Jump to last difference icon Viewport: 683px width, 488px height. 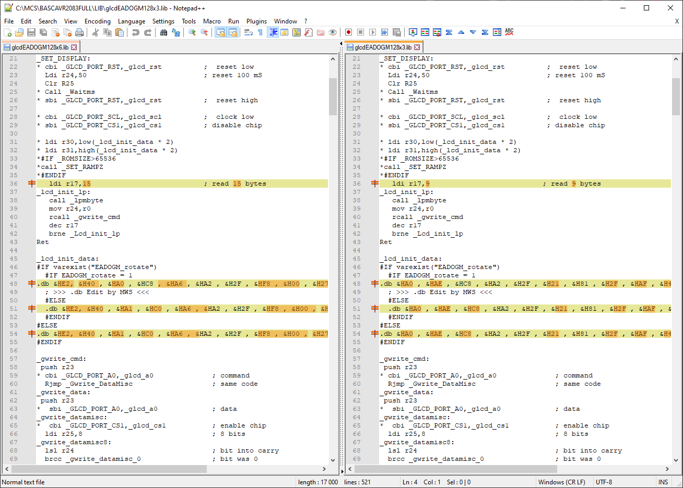coord(485,32)
